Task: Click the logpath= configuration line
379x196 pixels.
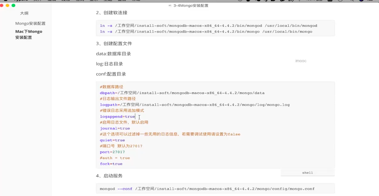Action: click(195, 105)
